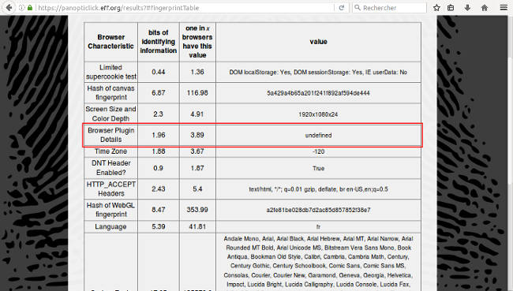513x291 pixels.
Task: Click the 'True' DNT value
Action: [x=318, y=169]
